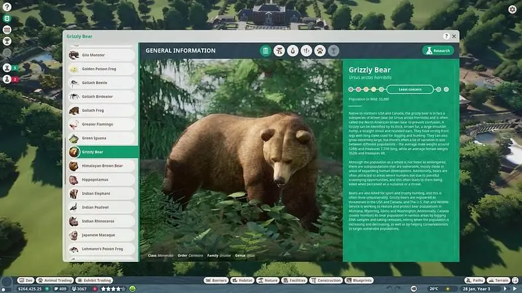522x293 pixels.
Task: Open the Facilities build menu
Action: pos(294,280)
